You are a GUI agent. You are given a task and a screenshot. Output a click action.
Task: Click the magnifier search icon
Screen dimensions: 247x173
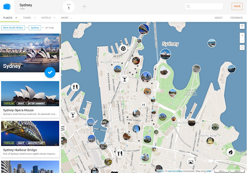[x=188, y=7]
